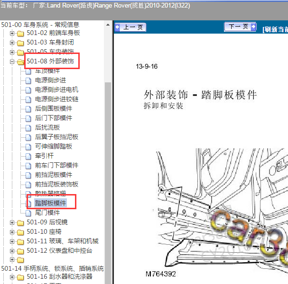Click the document icon beside 后侧围板模件

tap(28, 109)
